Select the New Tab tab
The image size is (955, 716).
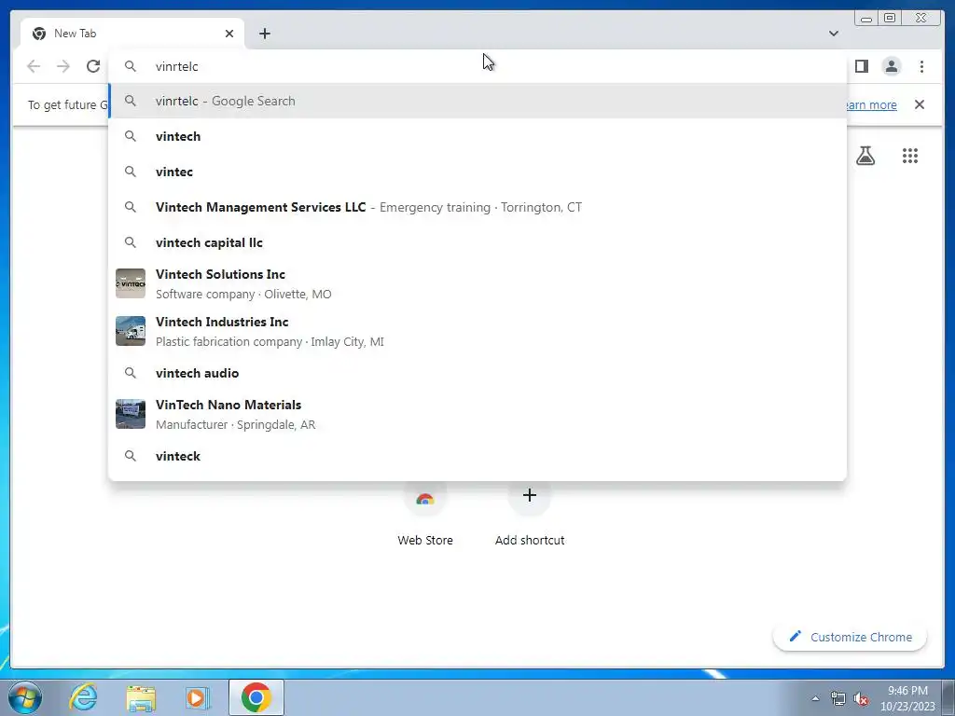pyautogui.click(x=132, y=34)
